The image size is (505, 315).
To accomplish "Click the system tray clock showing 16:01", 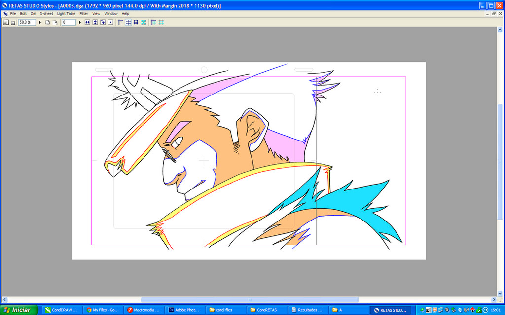I will point(495,310).
